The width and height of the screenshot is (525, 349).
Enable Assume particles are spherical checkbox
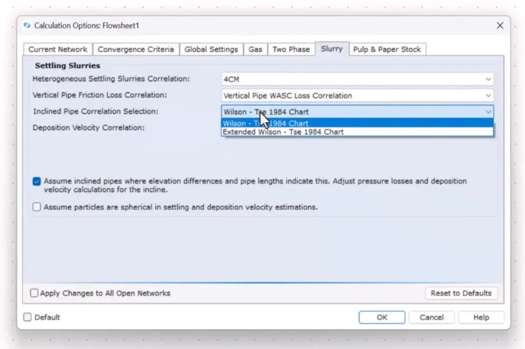[37, 207]
